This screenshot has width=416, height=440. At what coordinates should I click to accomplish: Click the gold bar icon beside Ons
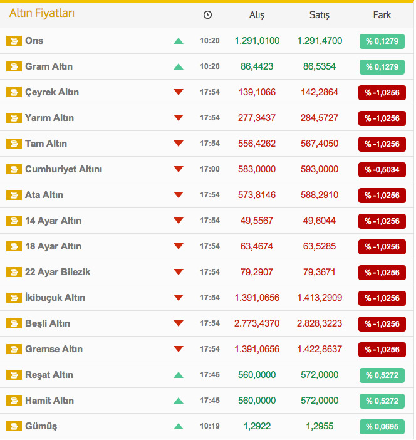(14, 41)
